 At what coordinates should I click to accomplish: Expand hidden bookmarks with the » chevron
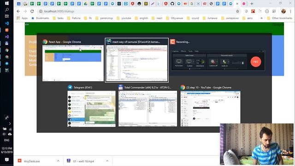(x=261, y=18)
